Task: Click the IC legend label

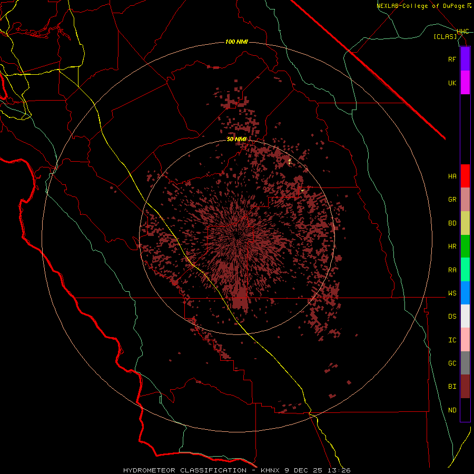Action: 452,340
